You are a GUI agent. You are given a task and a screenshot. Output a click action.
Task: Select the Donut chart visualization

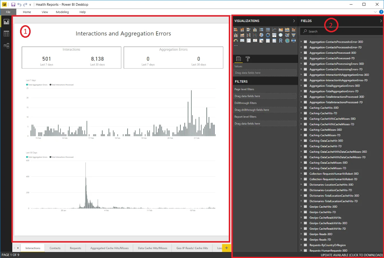[x=268, y=35]
